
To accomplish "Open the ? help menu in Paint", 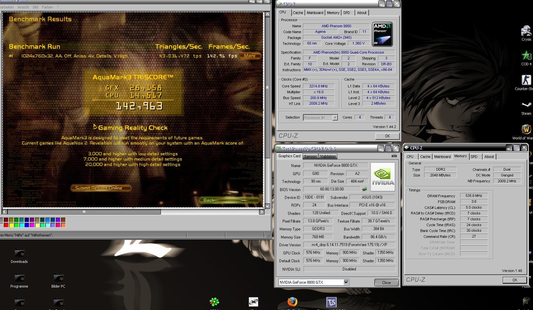I will point(58,7).
